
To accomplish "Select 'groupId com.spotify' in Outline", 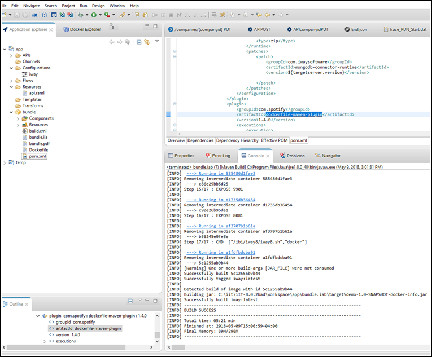I will tap(72, 323).
